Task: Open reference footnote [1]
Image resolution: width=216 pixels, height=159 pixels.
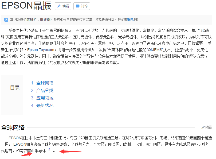Action: [x=49, y=150]
